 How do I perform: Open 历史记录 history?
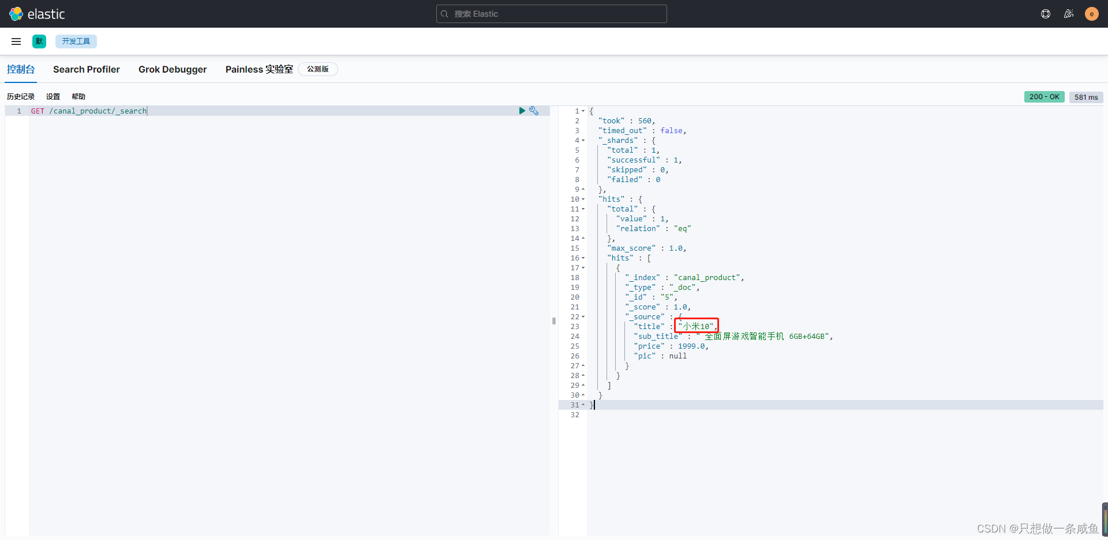pos(21,97)
